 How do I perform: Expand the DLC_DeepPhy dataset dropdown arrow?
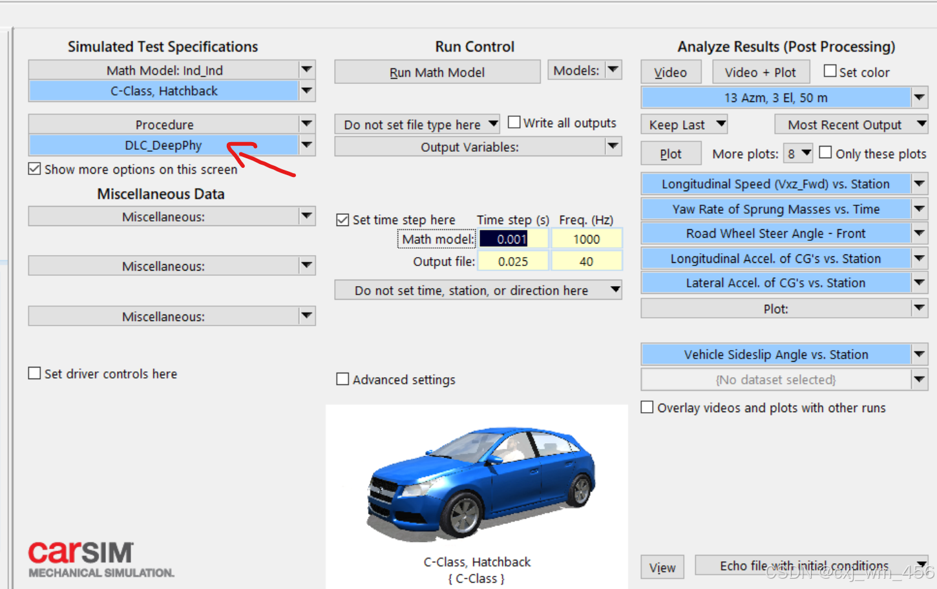(307, 145)
